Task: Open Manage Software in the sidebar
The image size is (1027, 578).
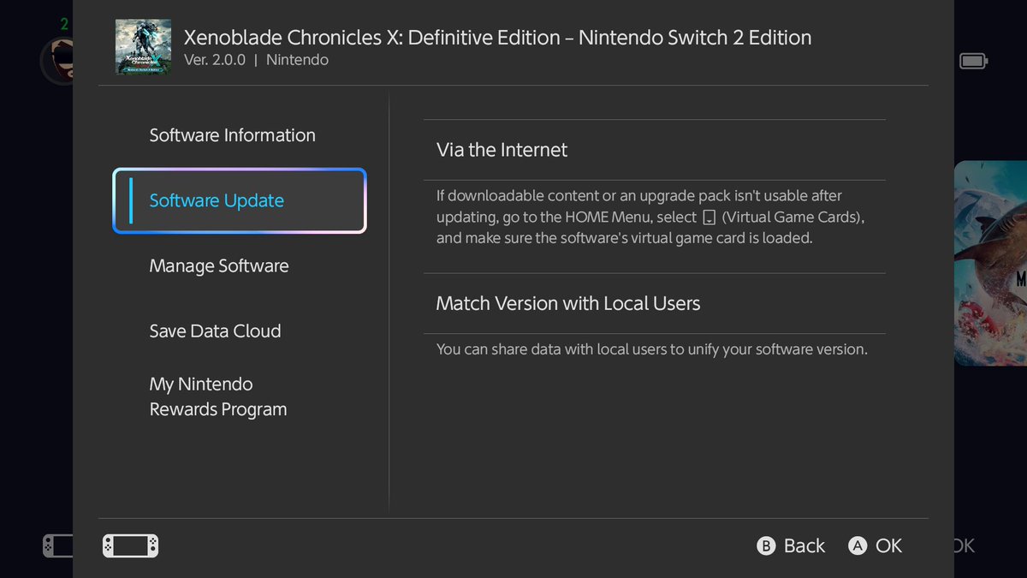Action: pos(219,265)
